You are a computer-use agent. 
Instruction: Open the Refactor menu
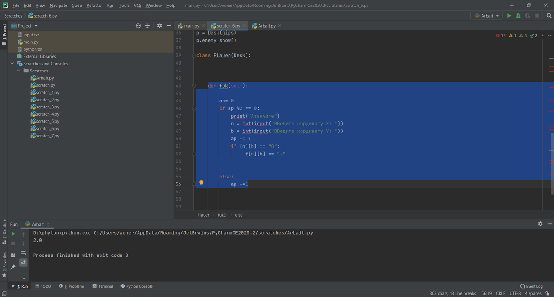[x=94, y=5]
